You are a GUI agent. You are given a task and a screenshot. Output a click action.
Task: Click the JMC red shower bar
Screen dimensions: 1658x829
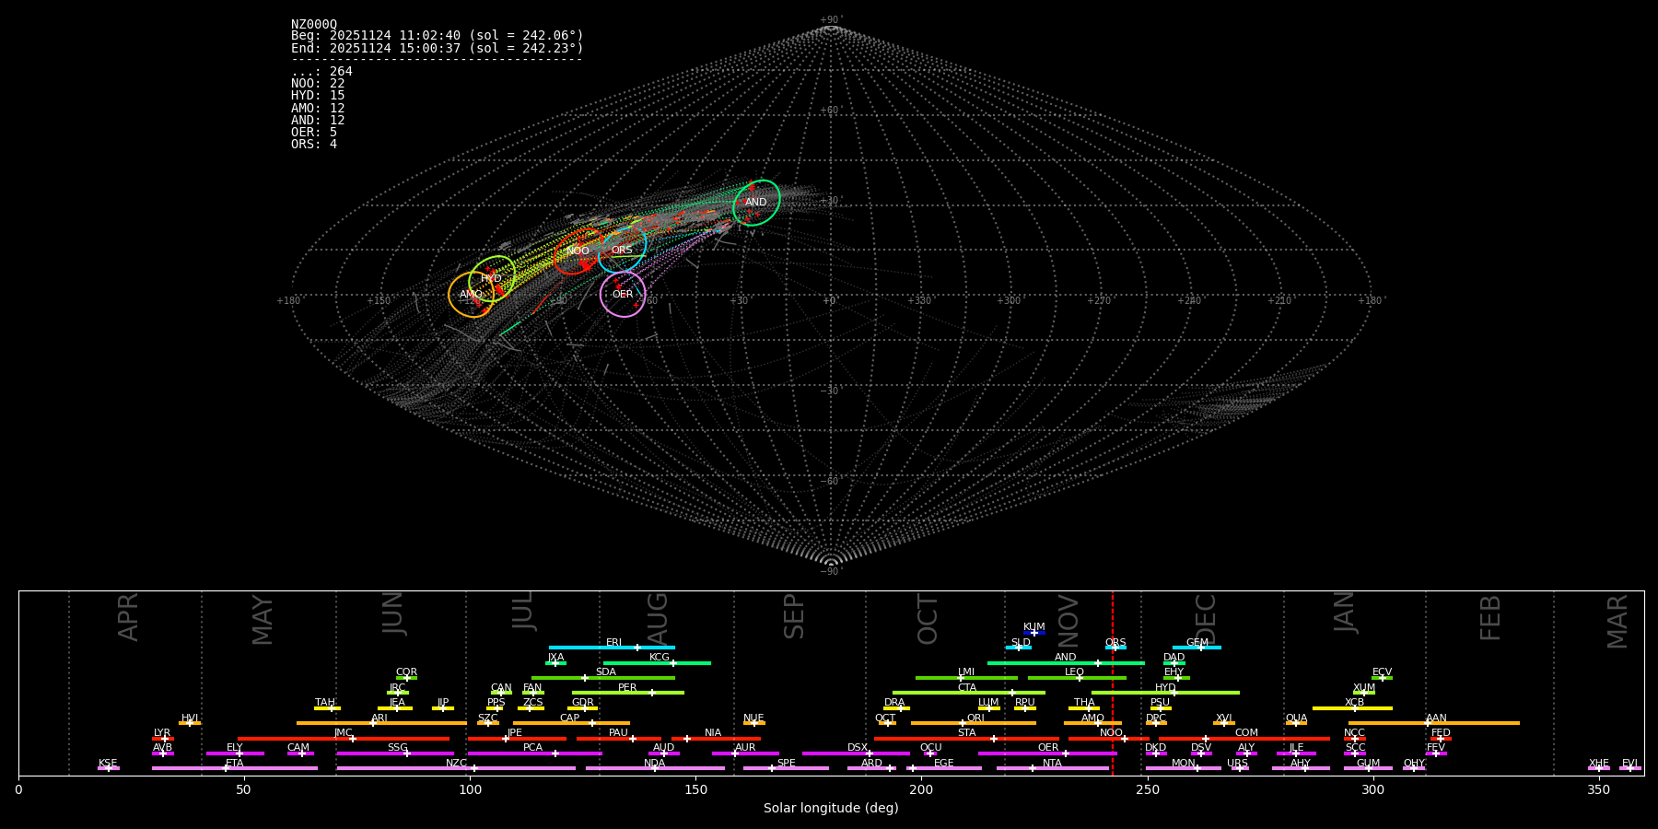(344, 738)
